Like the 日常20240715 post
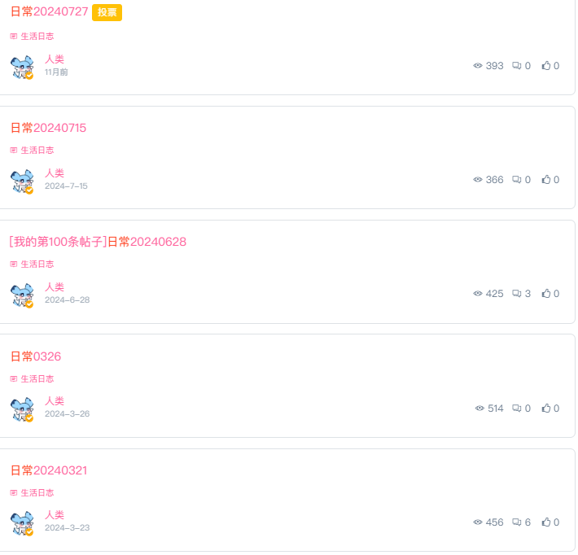Image resolution: width=578 pixels, height=555 pixels. (546, 180)
